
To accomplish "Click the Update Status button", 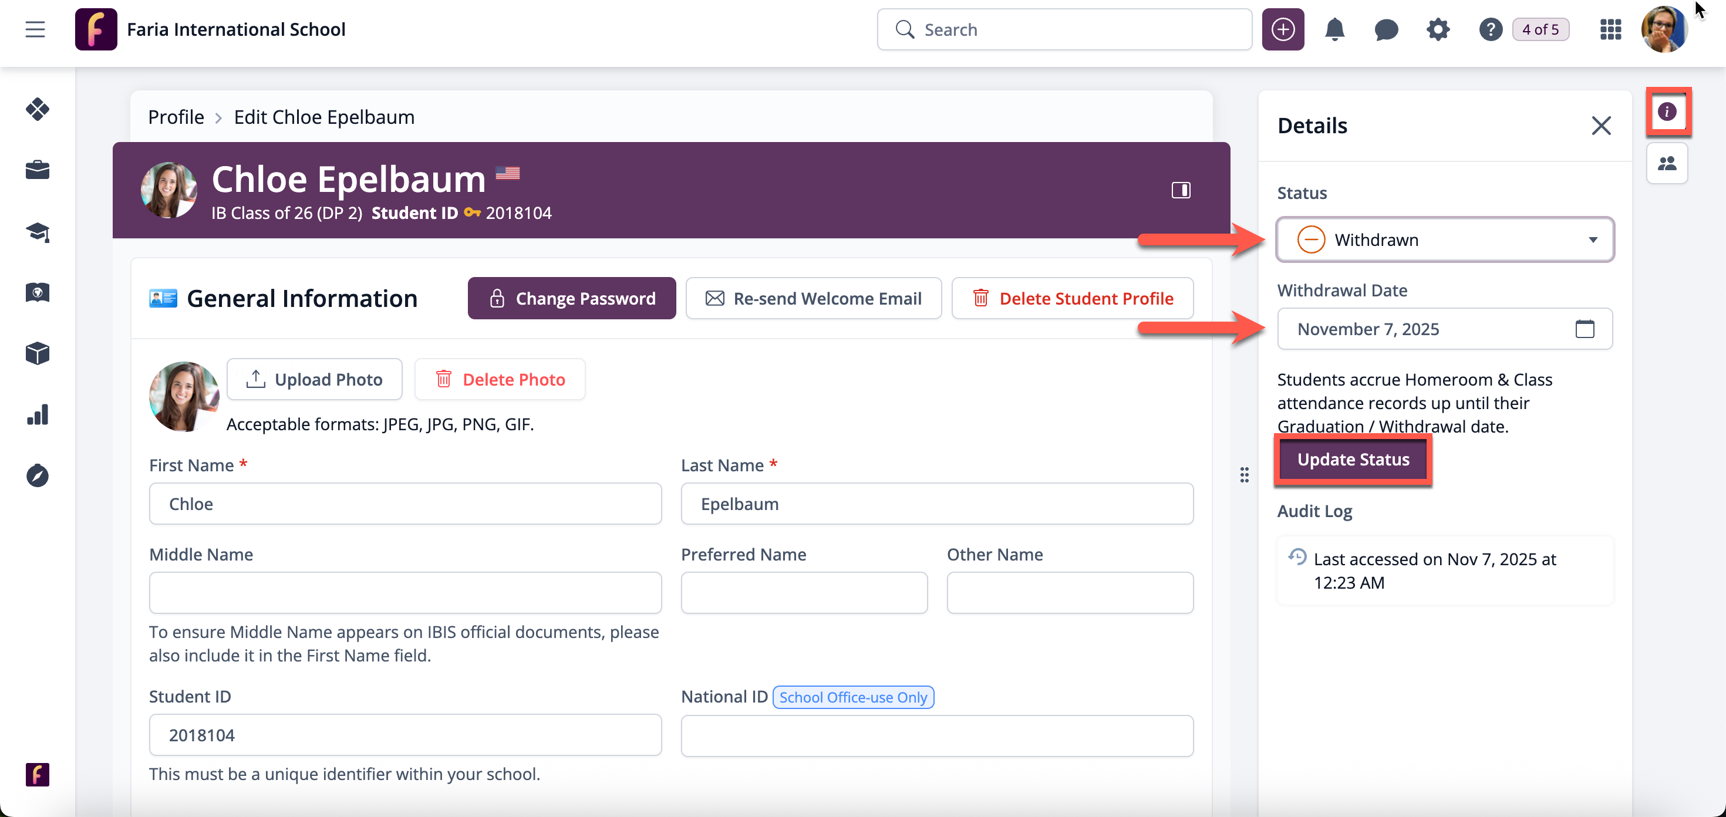I will (x=1353, y=460).
